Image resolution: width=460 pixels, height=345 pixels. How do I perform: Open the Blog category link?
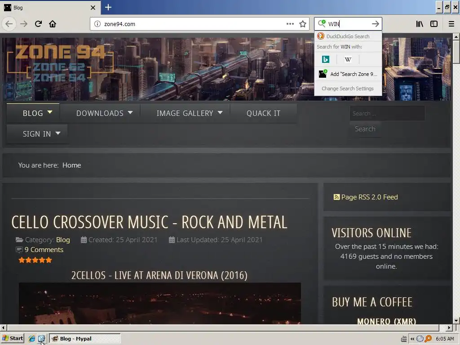coord(63,240)
